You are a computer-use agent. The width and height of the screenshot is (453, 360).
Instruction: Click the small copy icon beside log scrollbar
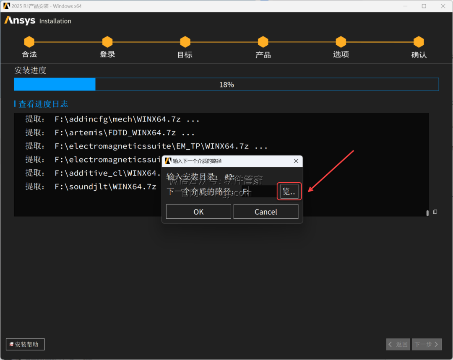pos(435,212)
